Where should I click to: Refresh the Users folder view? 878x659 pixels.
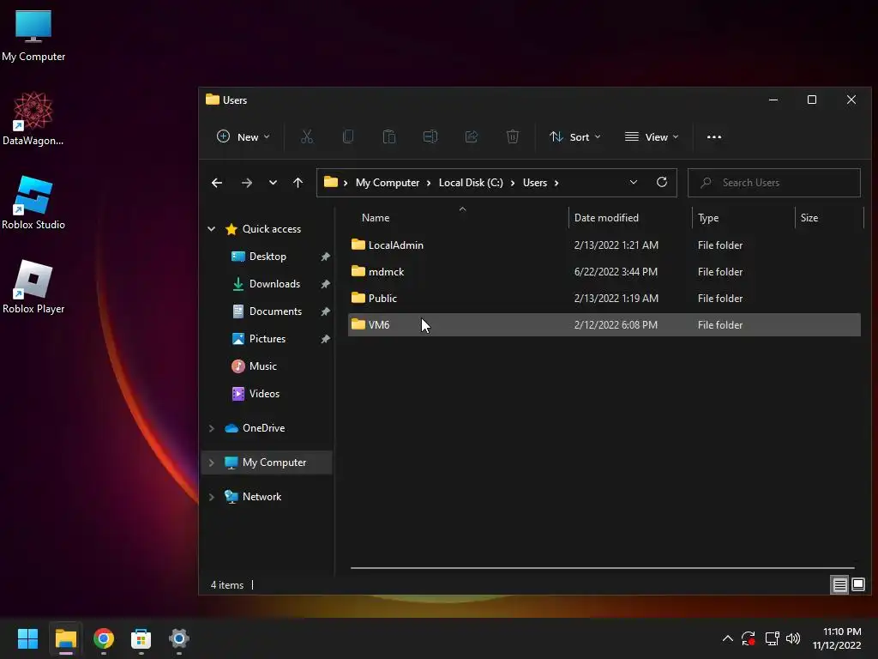(662, 182)
